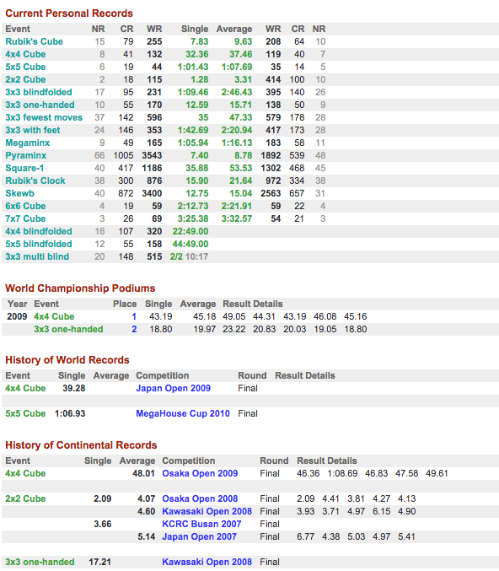Select the 1:06.93 world record single

tap(70, 413)
